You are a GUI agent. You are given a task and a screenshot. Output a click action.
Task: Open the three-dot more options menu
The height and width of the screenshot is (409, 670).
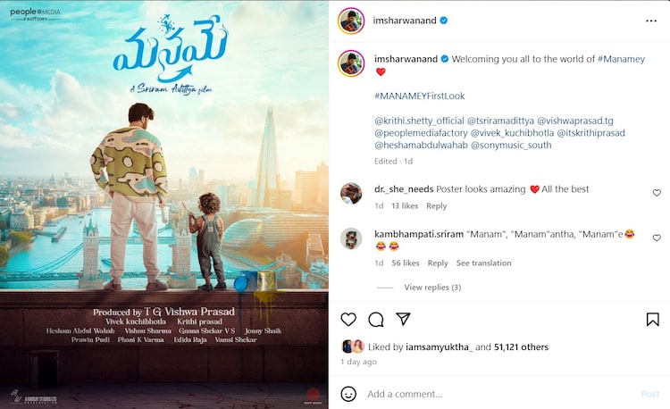(x=650, y=21)
